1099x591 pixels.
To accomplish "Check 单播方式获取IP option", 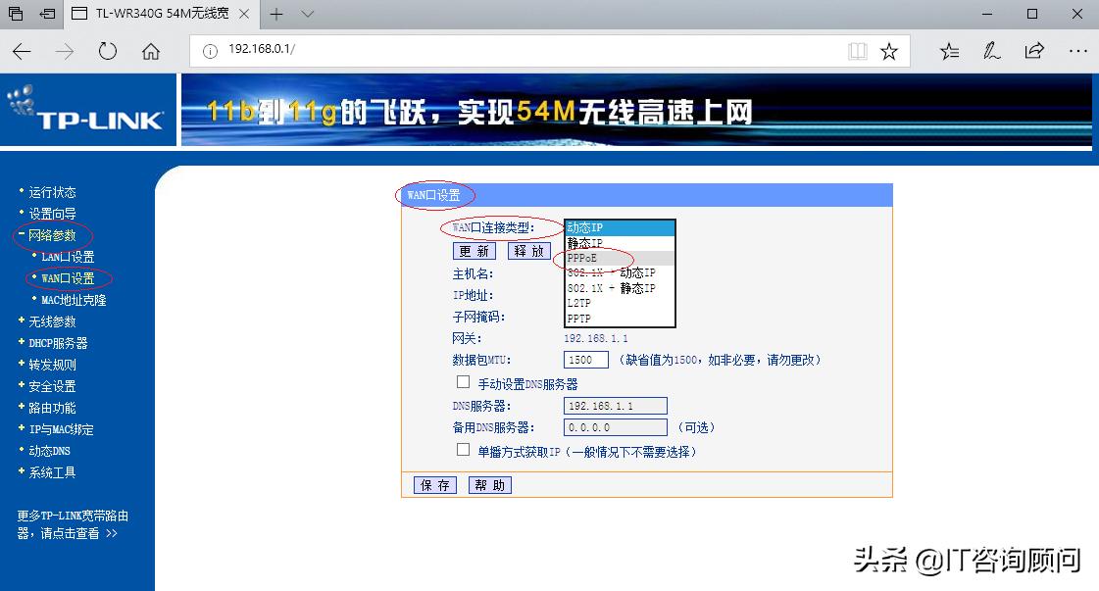I will point(463,450).
